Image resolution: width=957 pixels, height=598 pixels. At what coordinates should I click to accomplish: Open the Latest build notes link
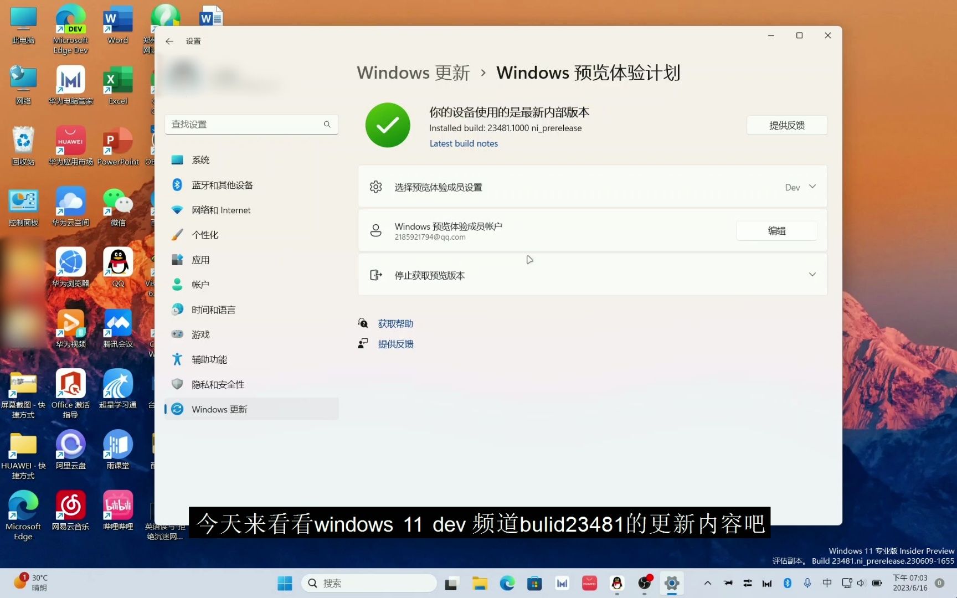pos(464,143)
